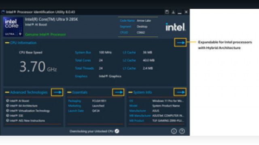Viewport: 259px width, 145px height.
Task: Click the L1 Cache label
Action: pos(129,68)
